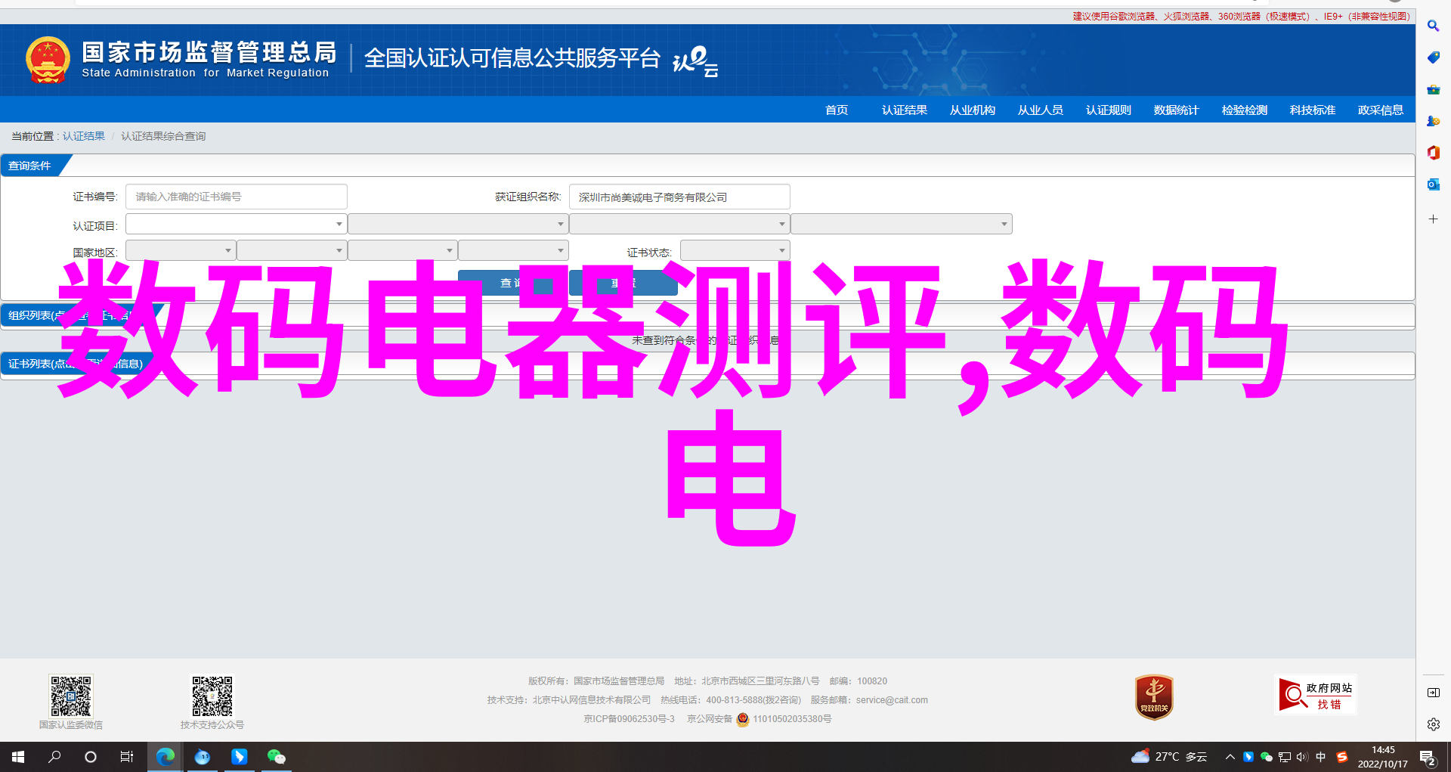Open the notification center icon

tap(1428, 758)
